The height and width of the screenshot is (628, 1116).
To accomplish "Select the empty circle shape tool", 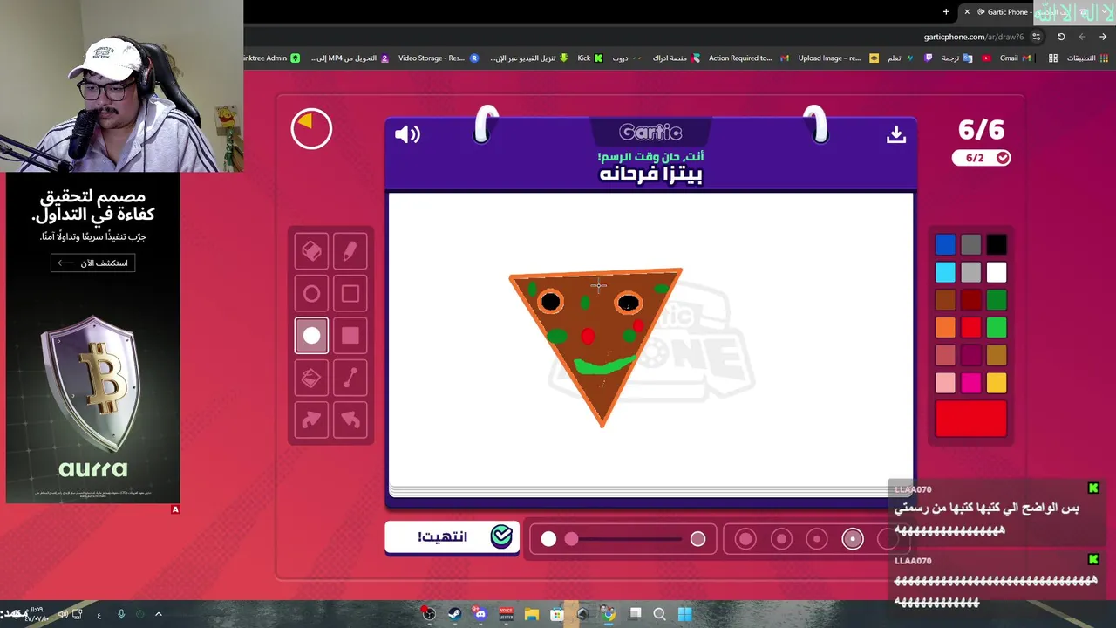I will (311, 294).
